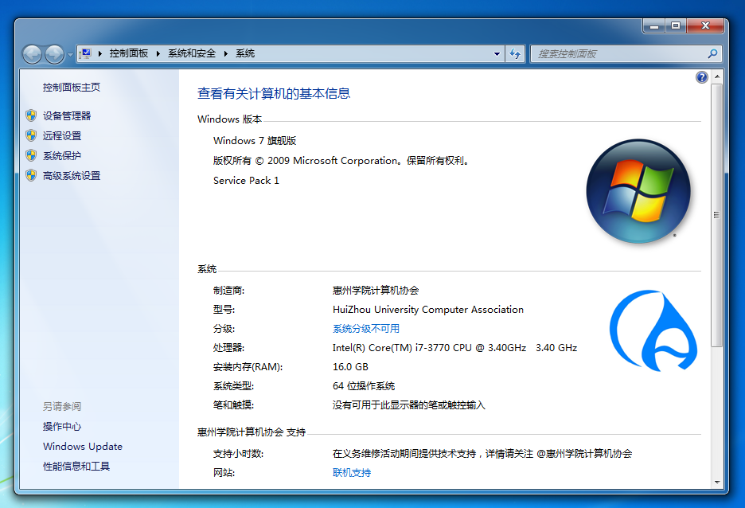The width and height of the screenshot is (745, 508).
Task: Click the shield icon beside 高级系统设置
Action: 31,175
